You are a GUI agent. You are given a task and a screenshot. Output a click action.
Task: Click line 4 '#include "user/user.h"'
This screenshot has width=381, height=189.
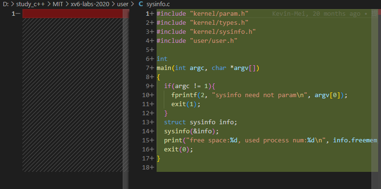tap(197, 41)
